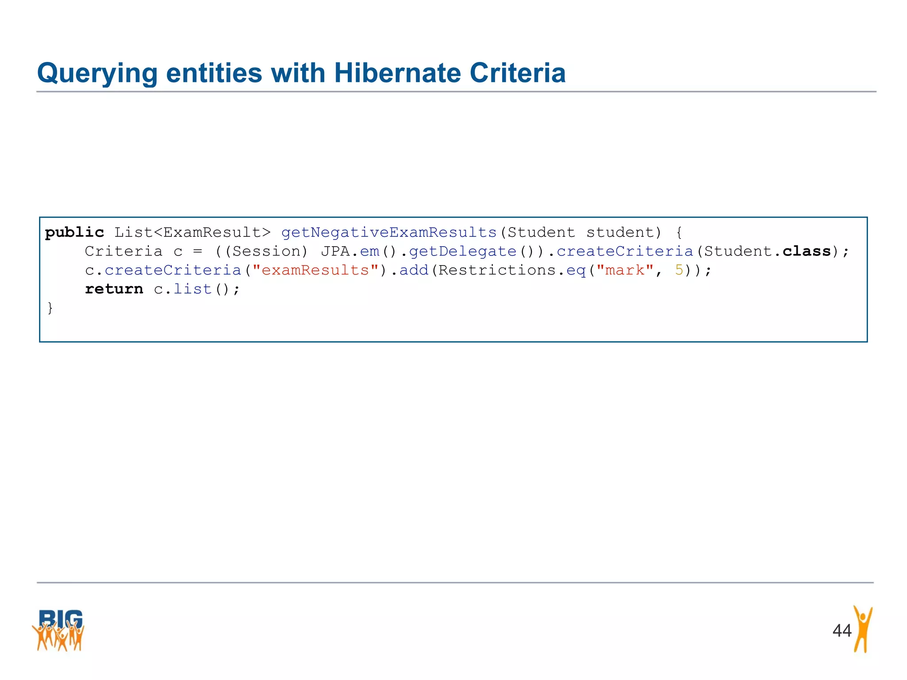Viewport: 907px width, 680px height.
Task: Click the getDelegate method call
Action: point(462,251)
